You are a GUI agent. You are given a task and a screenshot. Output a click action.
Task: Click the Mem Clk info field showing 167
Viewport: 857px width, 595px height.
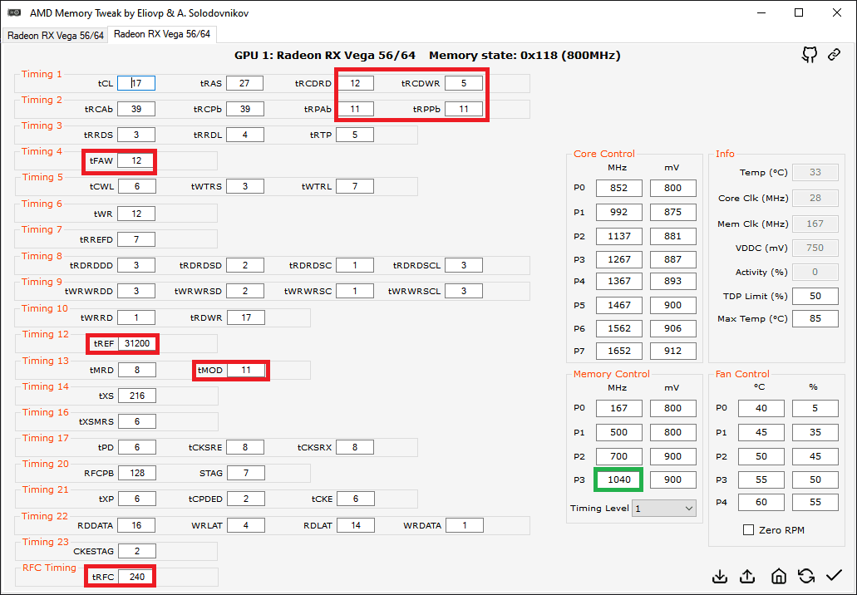click(x=815, y=224)
